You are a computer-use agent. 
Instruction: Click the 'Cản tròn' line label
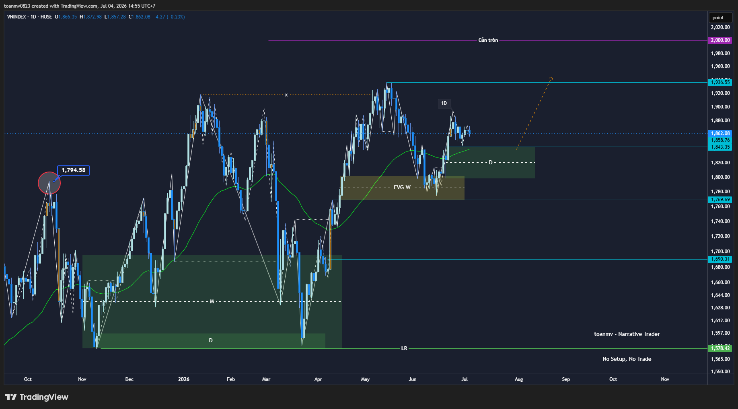pos(488,40)
